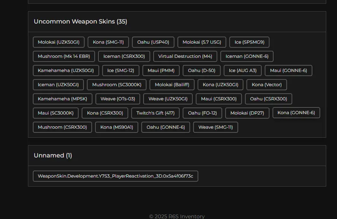
Task: Click the Uncommon Weapon Skins (35) header
Action: pos(81,22)
